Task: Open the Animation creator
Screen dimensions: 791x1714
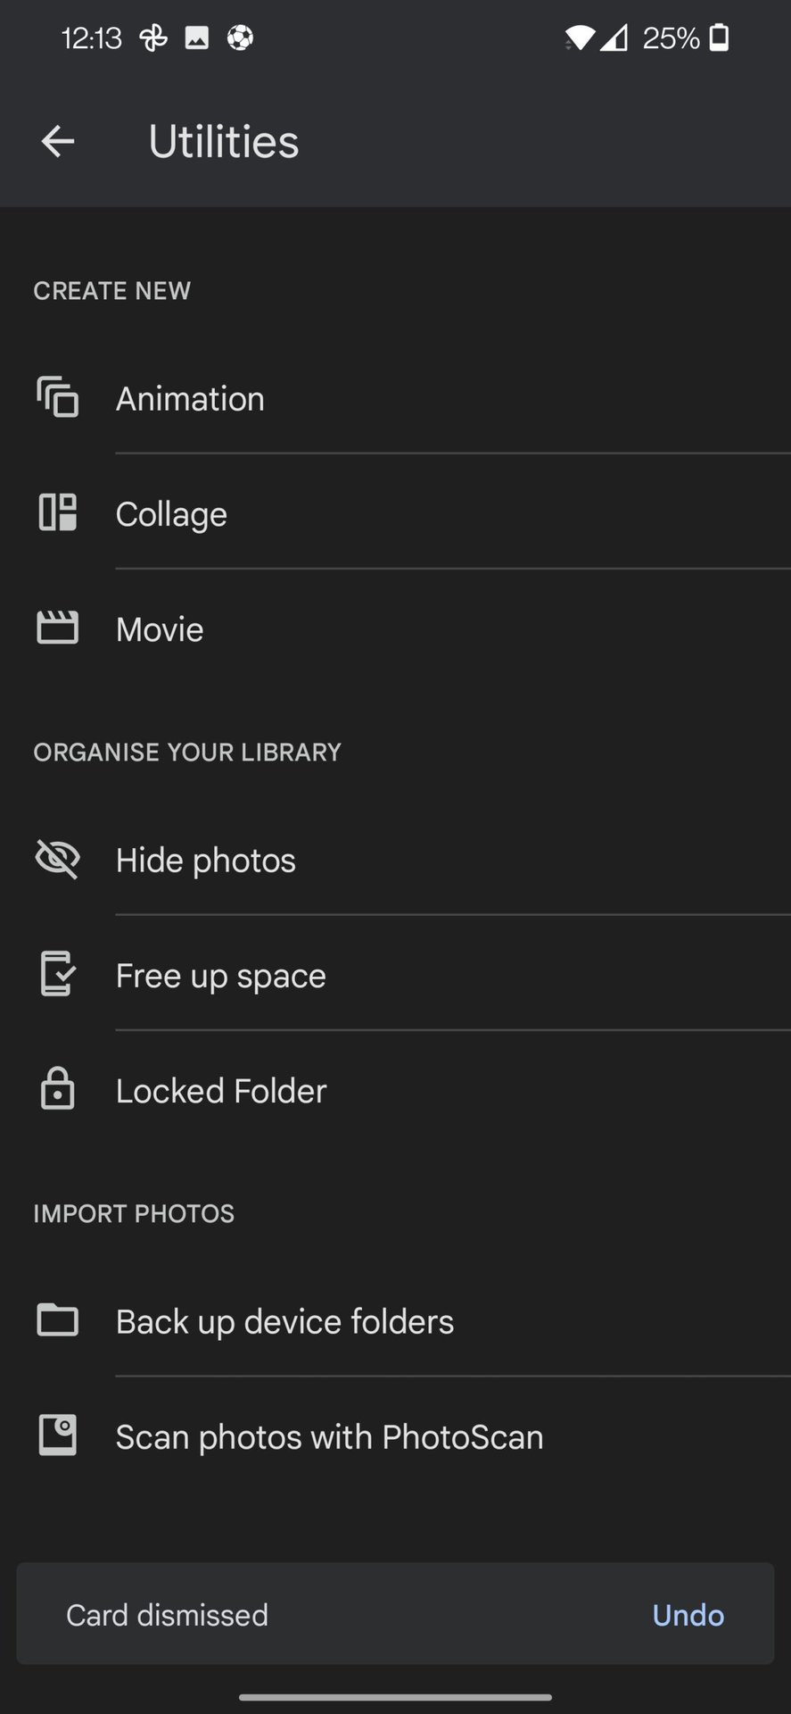Action: [190, 399]
